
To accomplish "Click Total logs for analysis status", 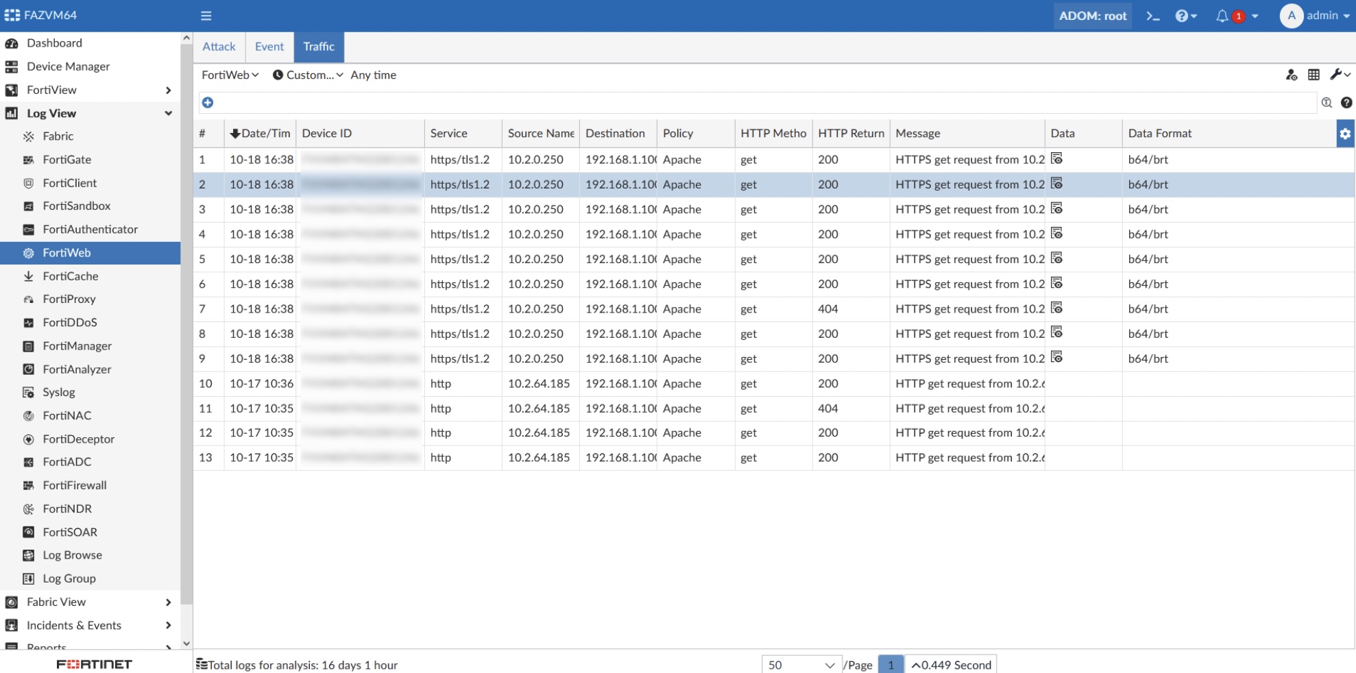I will (297, 665).
